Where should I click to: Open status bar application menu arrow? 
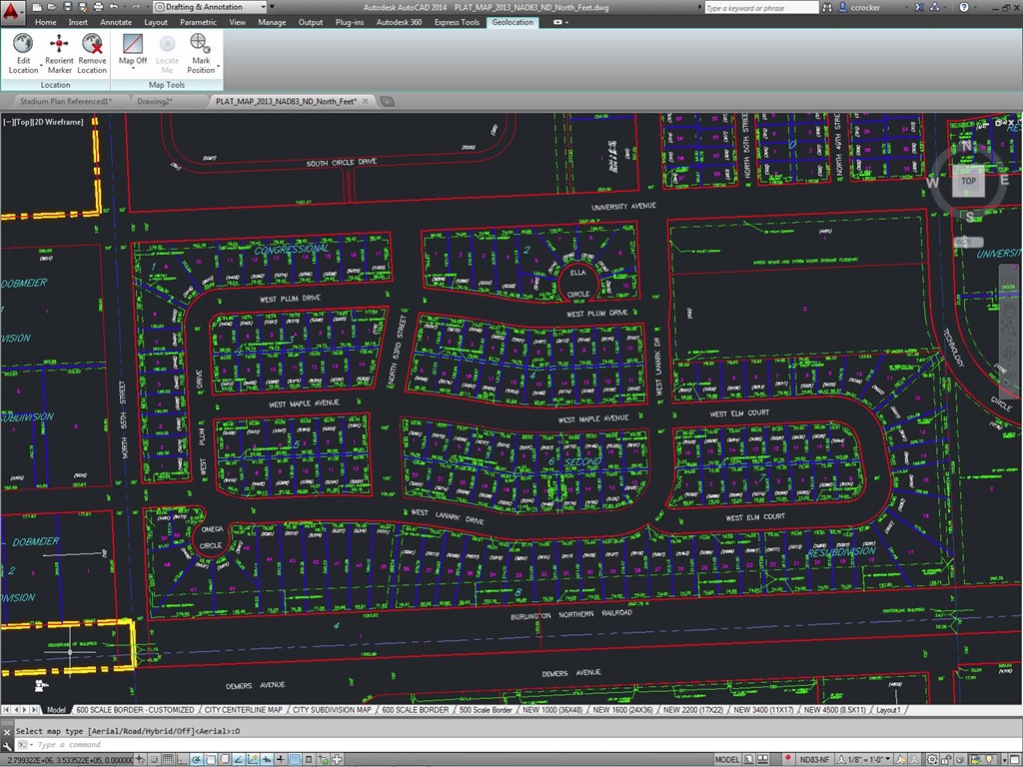(x=1004, y=760)
